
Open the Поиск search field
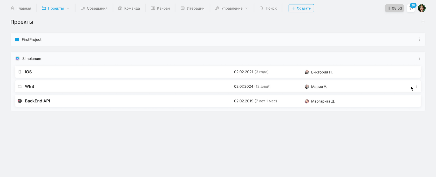(x=268, y=8)
